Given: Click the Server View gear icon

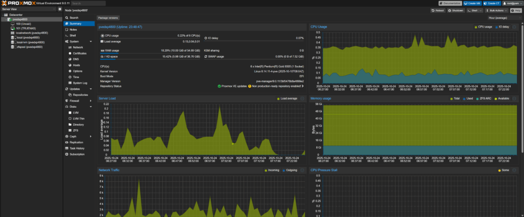Looking at the screenshot, I should (60, 9).
